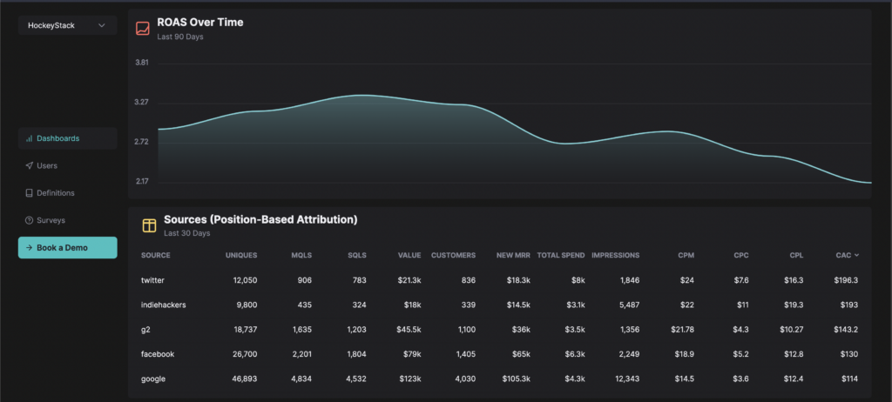Select the google source row

point(499,379)
